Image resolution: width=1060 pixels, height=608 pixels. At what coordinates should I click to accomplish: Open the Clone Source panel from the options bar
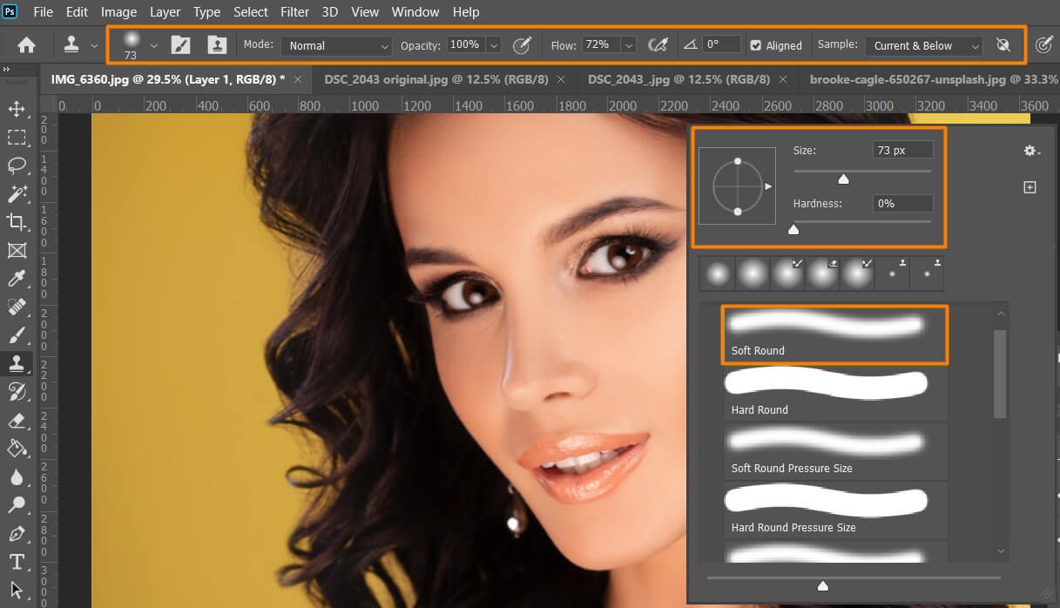coord(217,44)
